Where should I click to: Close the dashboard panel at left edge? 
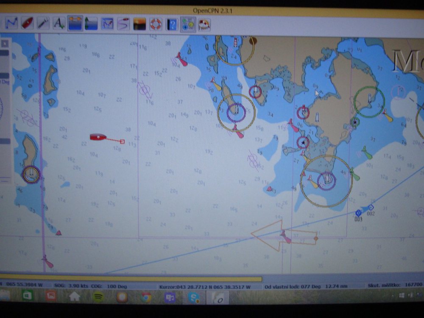pyautogui.click(x=6, y=44)
